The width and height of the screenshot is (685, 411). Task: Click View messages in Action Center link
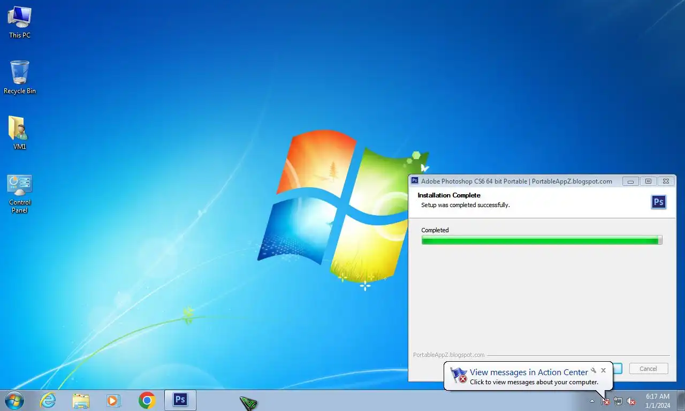(x=529, y=372)
